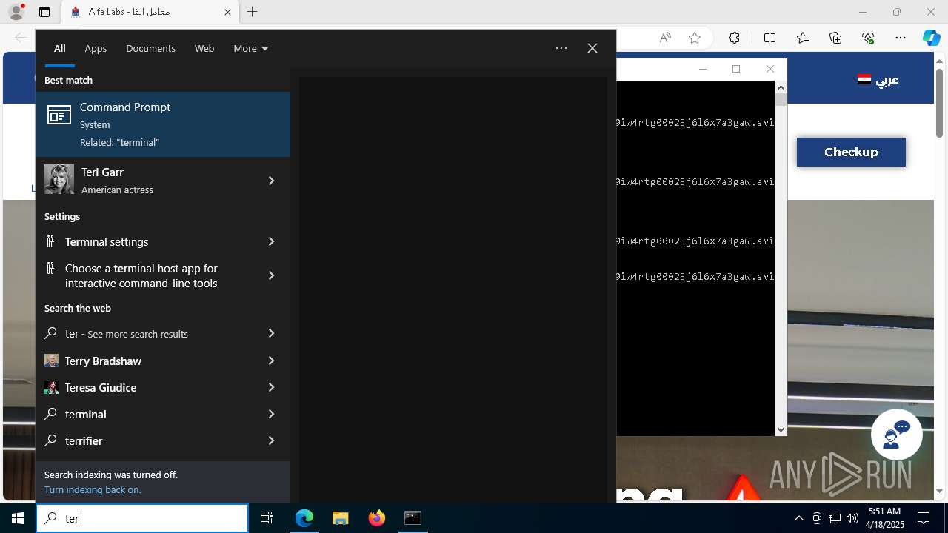
Task: Open the console window taskbar icon
Action: tap(413, 518)
